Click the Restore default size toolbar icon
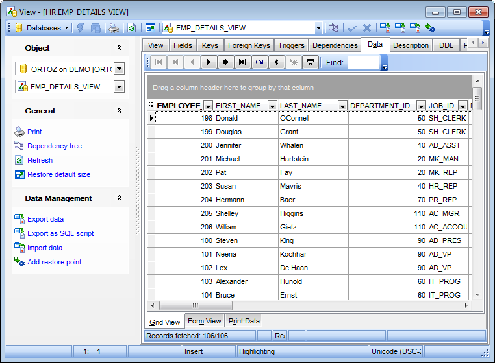 tap(150, 28)
